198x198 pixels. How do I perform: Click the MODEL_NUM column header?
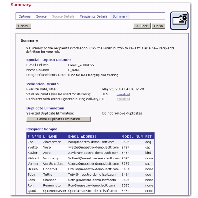132,136
